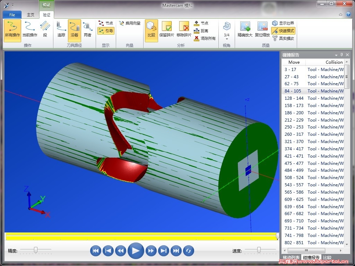Switch to the 比较 bottom tab
This screenshot has width=355, height=266.
[327, 257]
